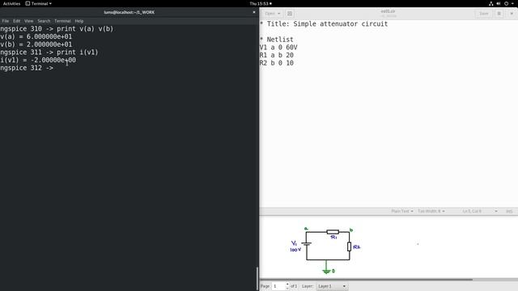Viewport: 518px width, 291px height.
Task: Open the Tab Width dropdown
Action: click(x=431, y=211)
